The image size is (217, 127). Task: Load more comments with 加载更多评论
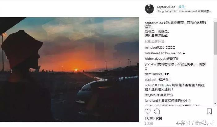pos(154,42)
